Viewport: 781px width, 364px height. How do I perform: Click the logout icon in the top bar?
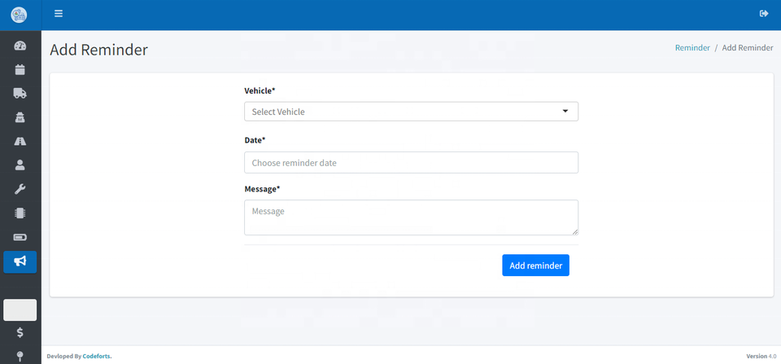(x=763, y=14)
